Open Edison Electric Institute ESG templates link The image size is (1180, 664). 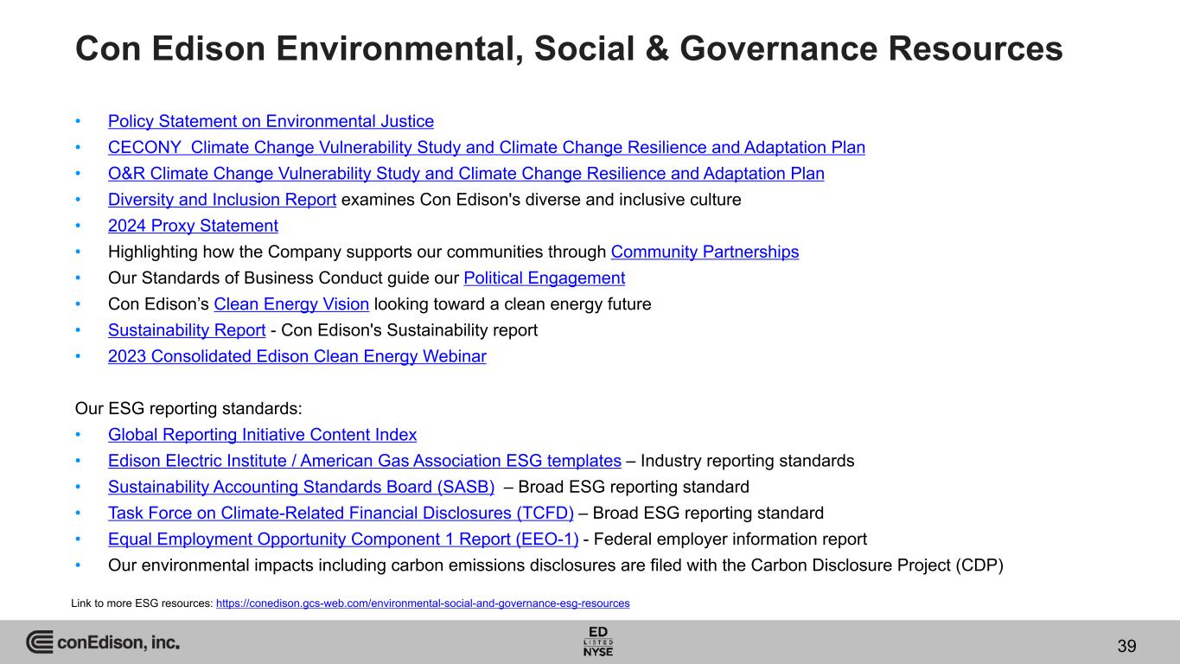click(365, 461)
